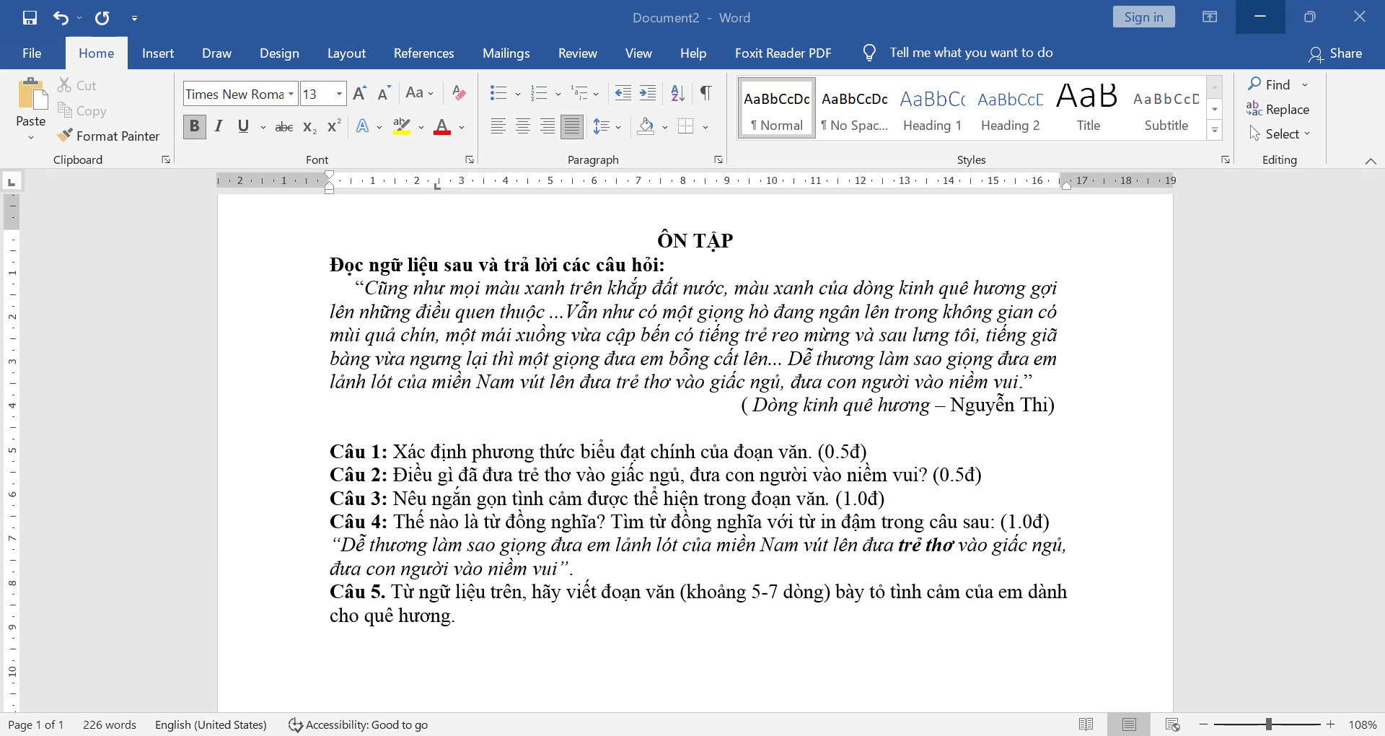Open the Select dropdown in Editing
Screen dimensions: 1385x736
point(1280,133)
